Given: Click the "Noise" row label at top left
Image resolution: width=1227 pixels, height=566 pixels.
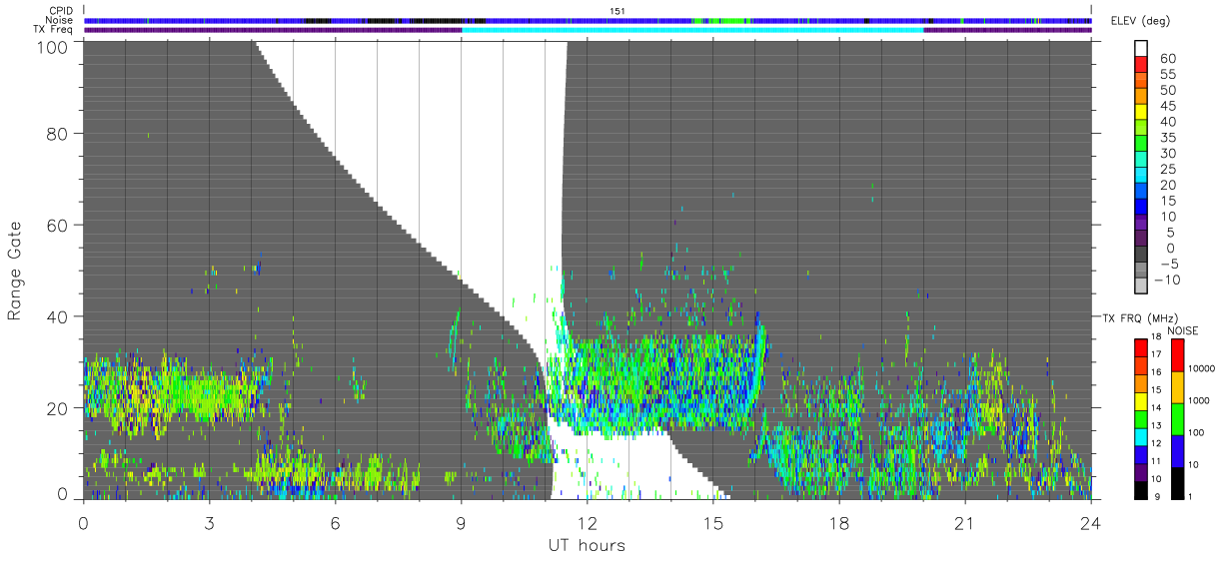Looking at the screenshot, I should pyautogui.click(x=60, y=20).
